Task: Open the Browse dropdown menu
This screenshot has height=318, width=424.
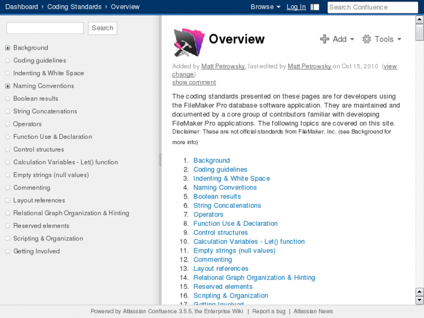Action: pyautogui.click(x=265, y=7)
